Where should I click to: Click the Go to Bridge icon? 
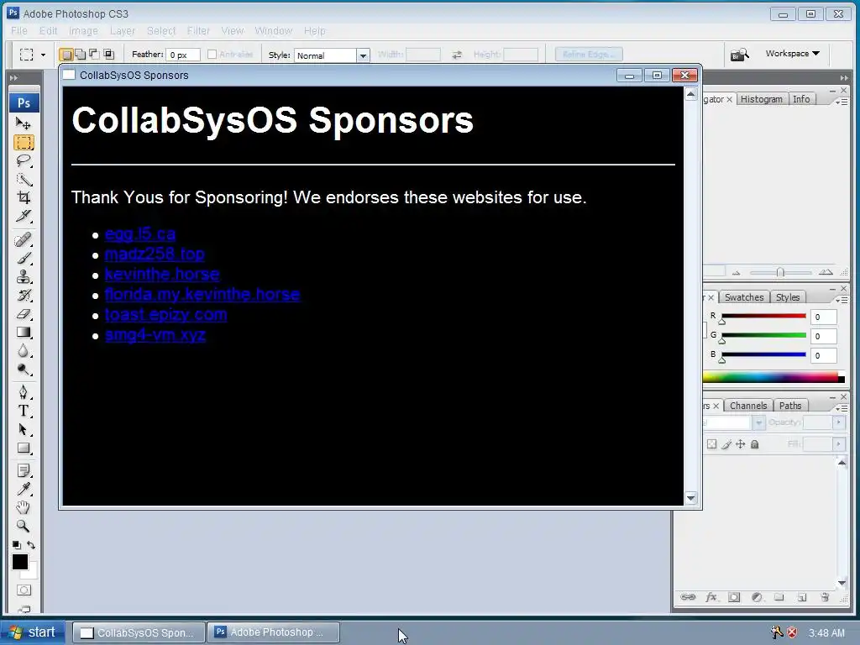(739, 55)
